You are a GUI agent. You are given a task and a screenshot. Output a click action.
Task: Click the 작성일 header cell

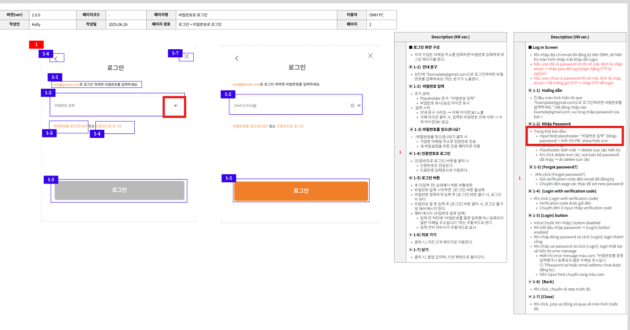tap(91, 25)
